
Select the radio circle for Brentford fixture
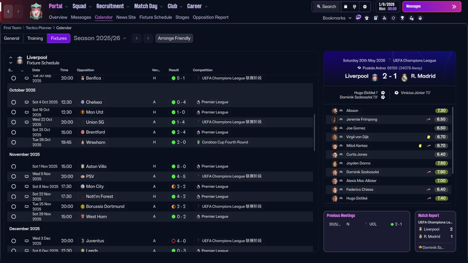click(14, 132)
